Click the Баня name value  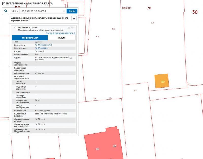37,54
